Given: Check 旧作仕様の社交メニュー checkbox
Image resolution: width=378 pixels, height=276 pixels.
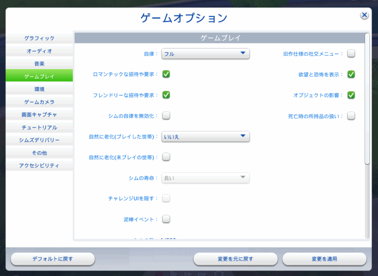Looking at the screenshot, I should tap(351, 53).
